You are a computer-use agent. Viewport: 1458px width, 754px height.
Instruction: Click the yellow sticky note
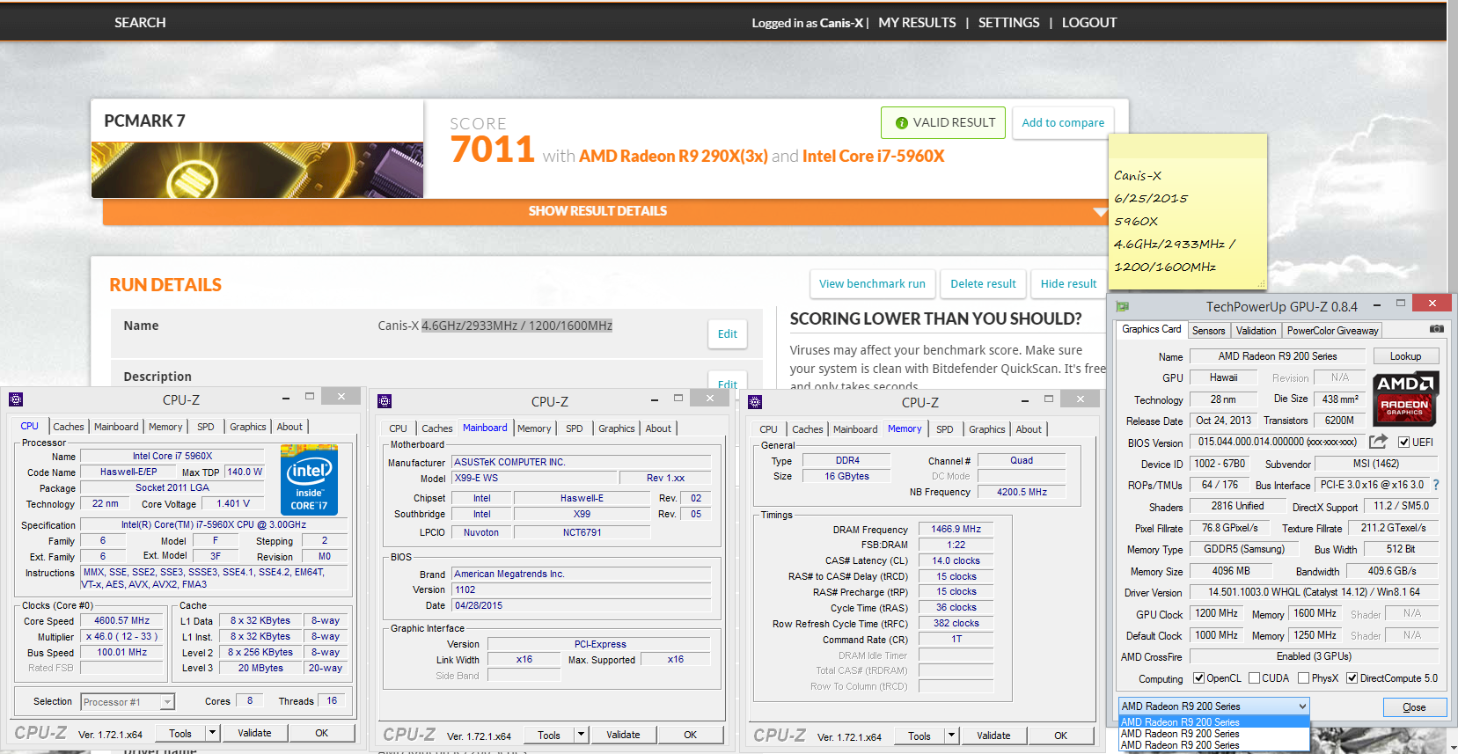[1187, 212]
